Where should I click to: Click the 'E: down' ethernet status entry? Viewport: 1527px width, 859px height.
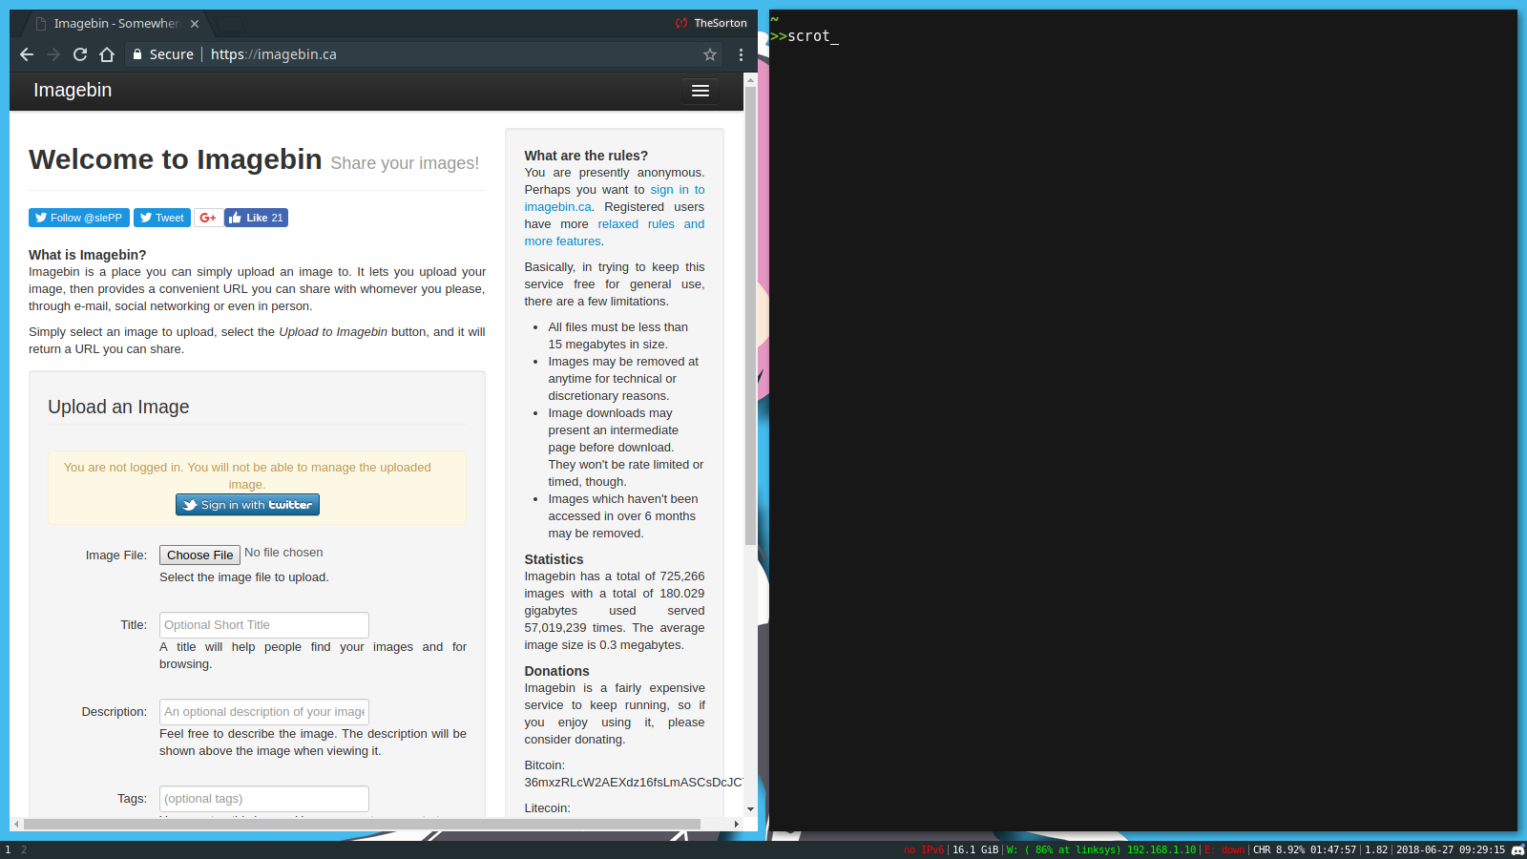click(x=1224, y=849)
